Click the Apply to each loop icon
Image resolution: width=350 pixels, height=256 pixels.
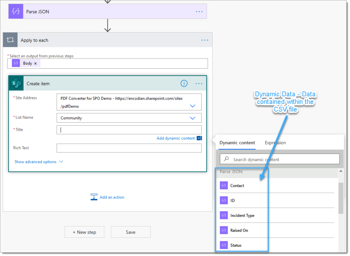[x=10, y=40]
